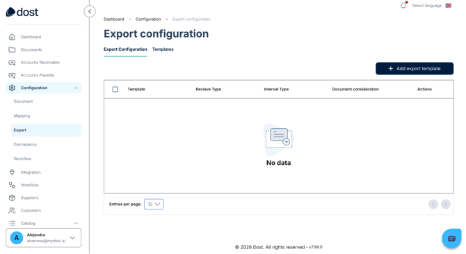Open Discrepancy under Configuration
The width and height of the screenshot is (466, 254).
(x=25, y=145)
